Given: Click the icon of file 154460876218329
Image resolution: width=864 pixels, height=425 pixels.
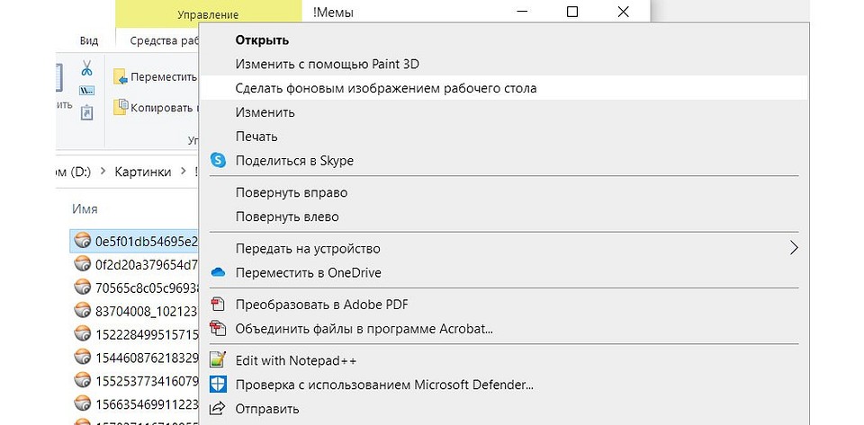Looking at the screenshot, I should (82, 357).
